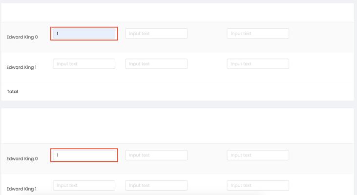Click bottom table's Edward King 0 first input
This screenshot has width=357, height=195.
(x=84, y=156)
